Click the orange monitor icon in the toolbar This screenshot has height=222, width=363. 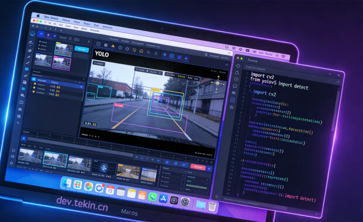(134, 50)
